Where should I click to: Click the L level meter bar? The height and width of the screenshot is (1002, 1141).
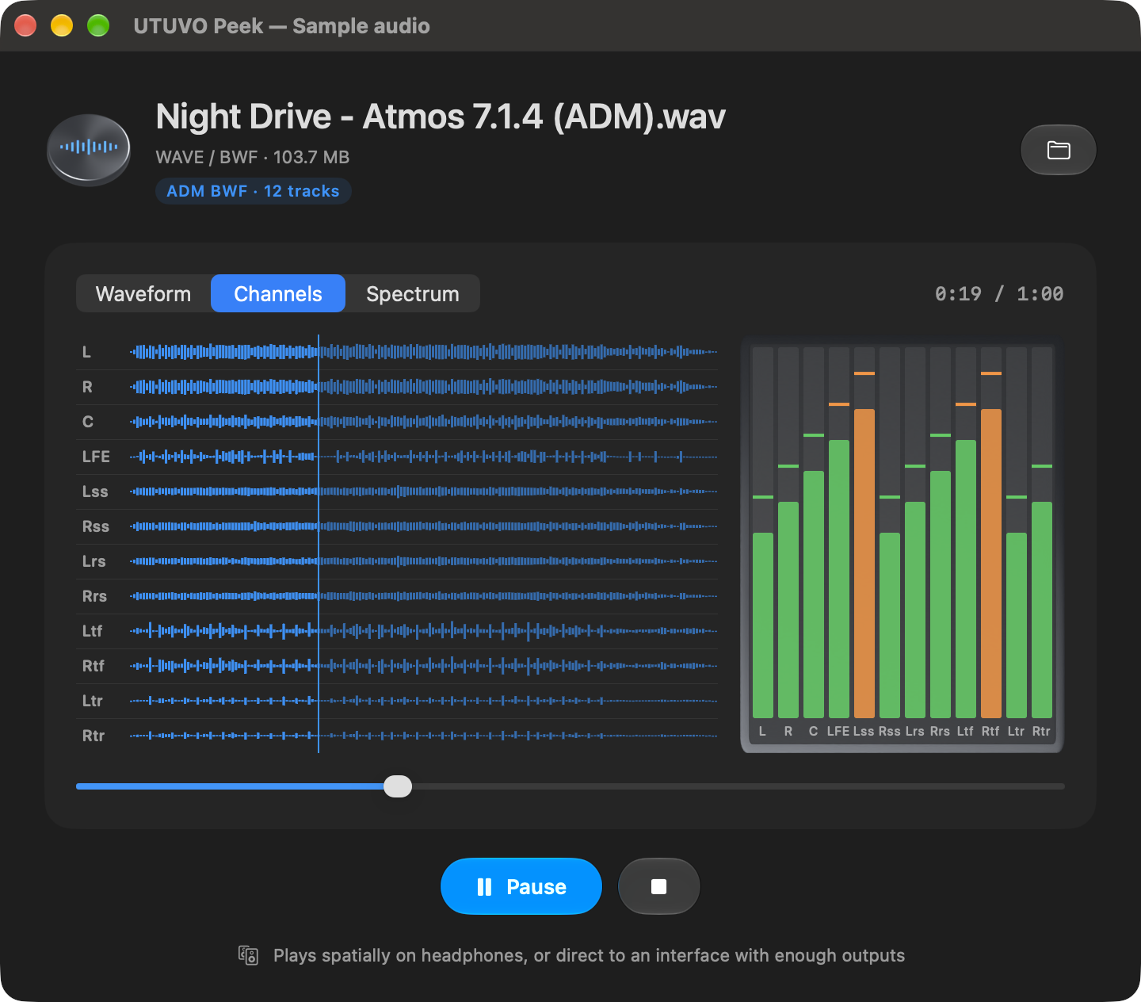coord(763,625)
